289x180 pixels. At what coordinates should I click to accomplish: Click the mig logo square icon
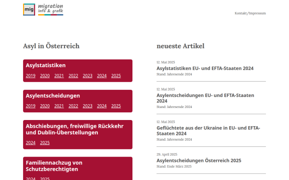point(29,10)
